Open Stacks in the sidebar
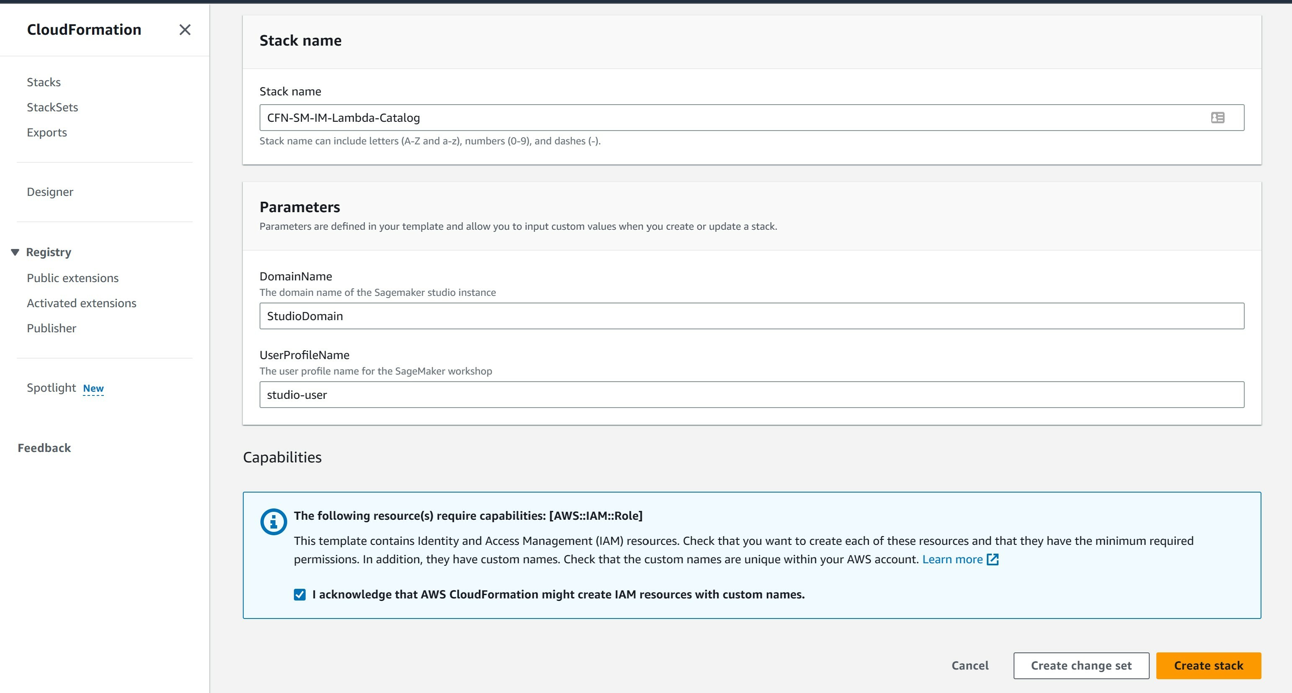The image size is (1292, 693). click(44, 82)
